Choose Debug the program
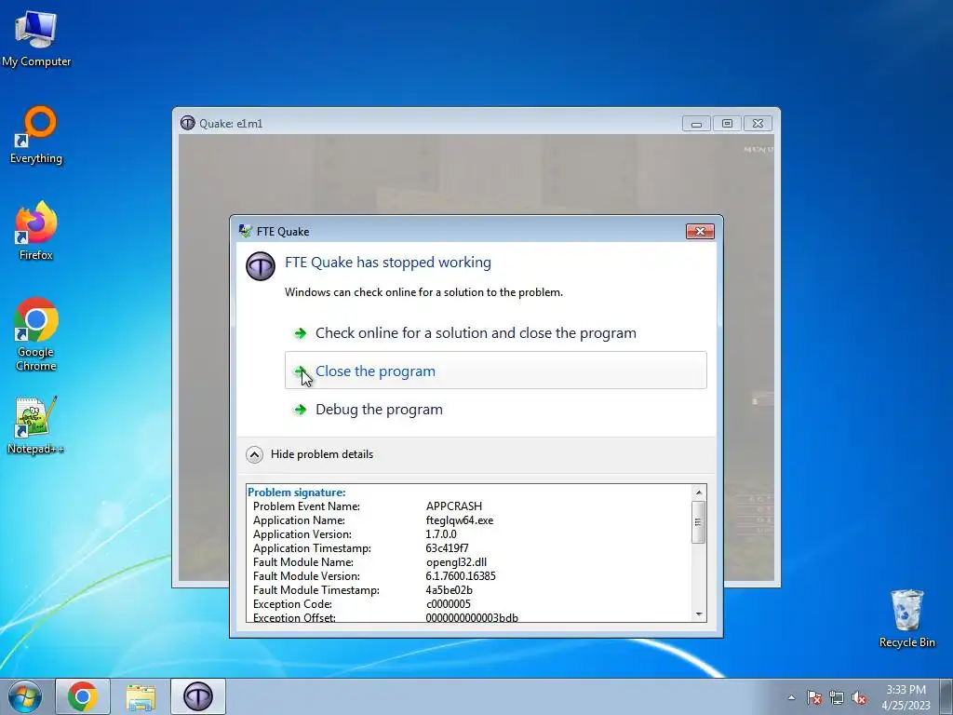 click(x=495, y=410)
